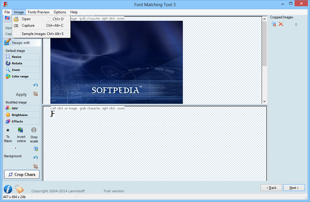Click scroll down arrow of image pane
310x202 pixels.
pyautogui.click(x=265, y=101)
